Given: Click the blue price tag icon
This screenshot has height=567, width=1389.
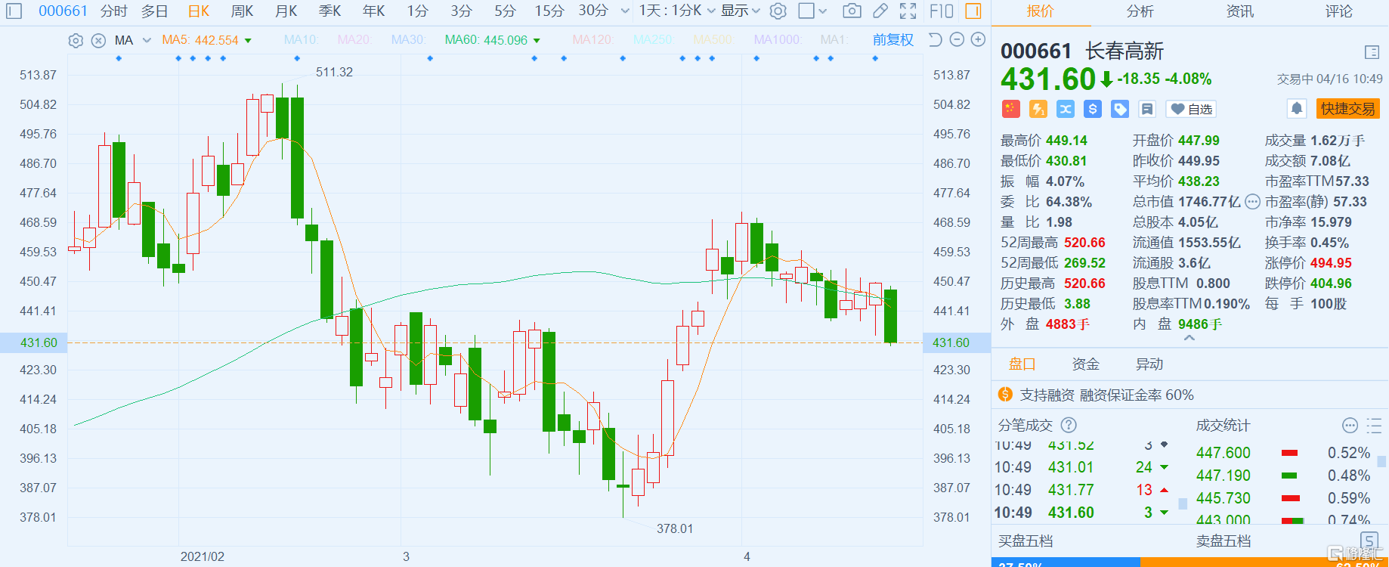Looking at the screenshot, I should [x=1120, y=109].
